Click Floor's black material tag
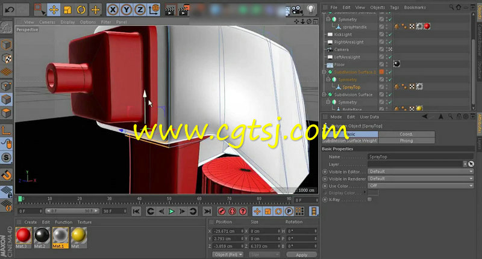482x259 pixels. tap(396, 64)
